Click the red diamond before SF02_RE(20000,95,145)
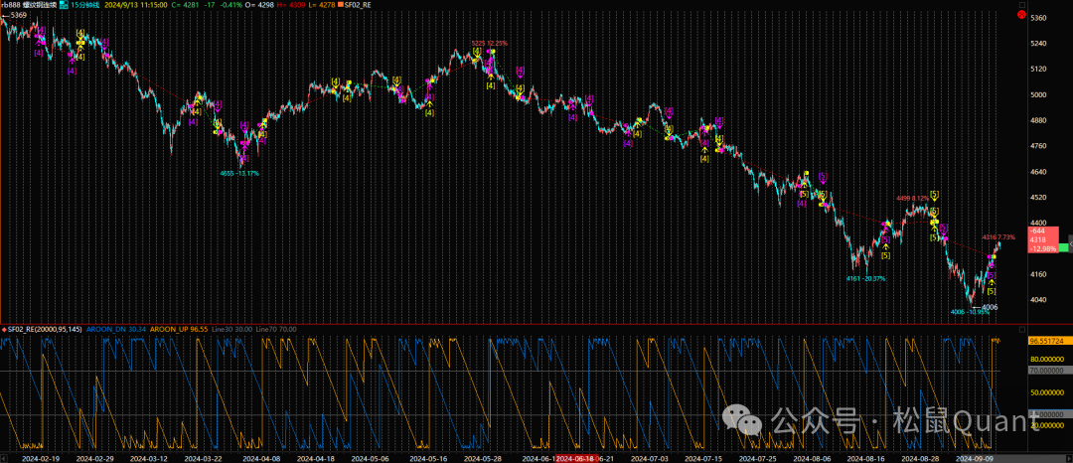This screenshot has height=463, width=1073. coord(4,329)
